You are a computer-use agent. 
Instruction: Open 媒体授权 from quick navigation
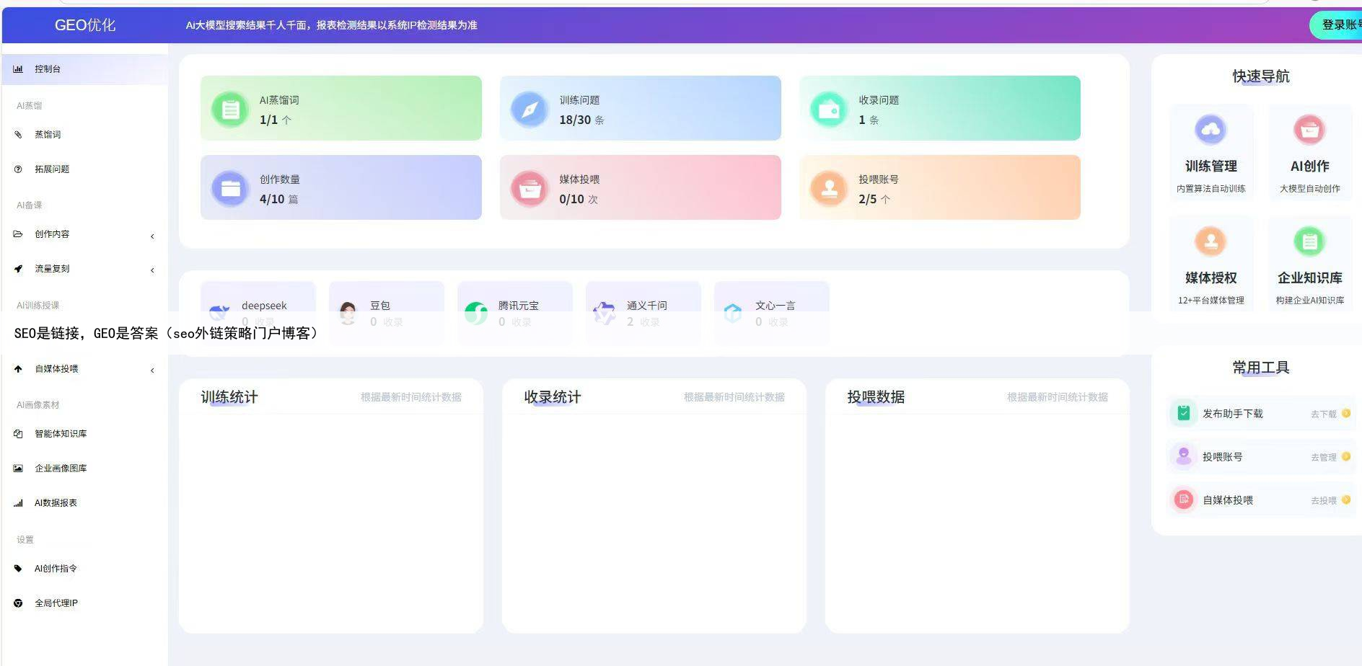coord(1211,242)
